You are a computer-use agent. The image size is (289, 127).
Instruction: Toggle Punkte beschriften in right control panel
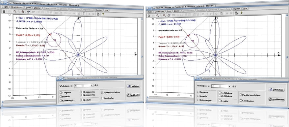(241, 95)
